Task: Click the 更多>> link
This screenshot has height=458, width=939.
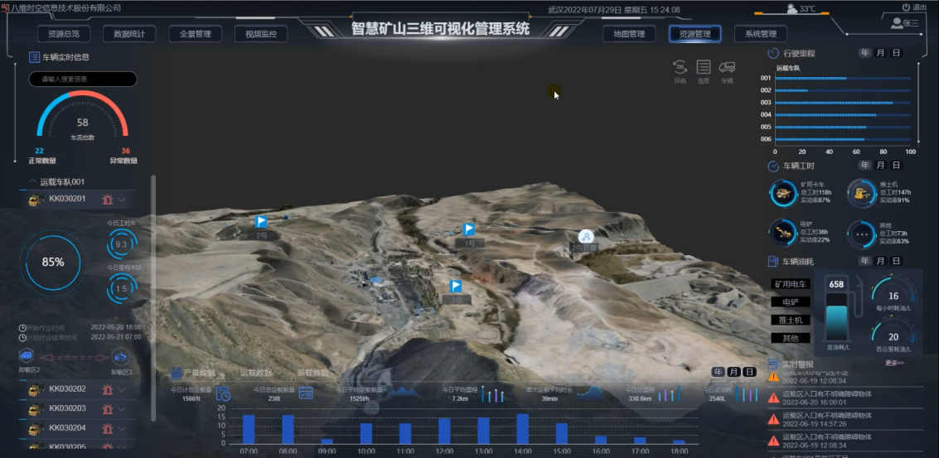Action: (x=894, y=363)
